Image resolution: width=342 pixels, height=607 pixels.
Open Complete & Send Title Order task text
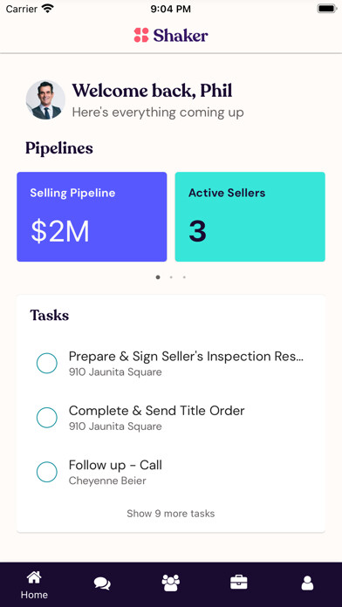click(x=157, y=411)
